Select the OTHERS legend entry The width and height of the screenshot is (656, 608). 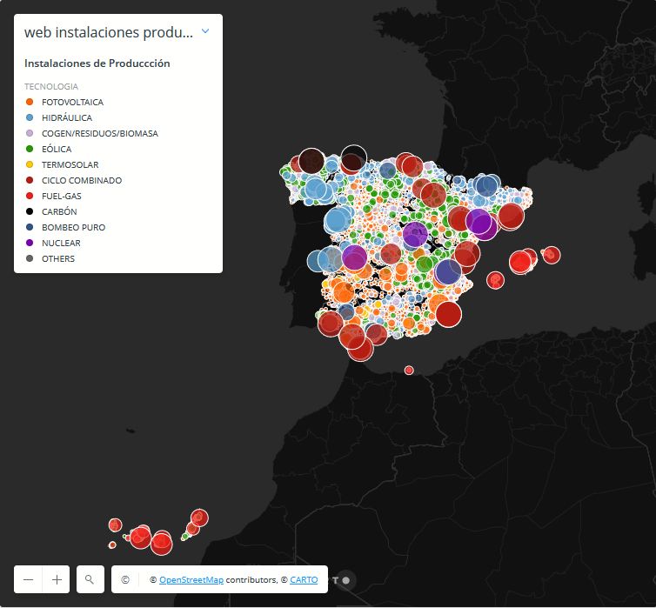(x=57, y=258)
